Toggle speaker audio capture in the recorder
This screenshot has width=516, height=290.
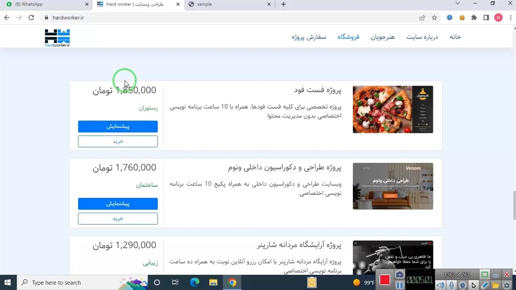[441, 286]
